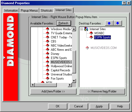Move the selected favorite up with the blue up arrow
The width and height of the screenshot is (132, 112).
tap(109, 23)
